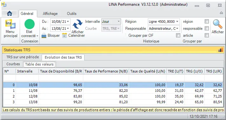Enable grouping by région checkbox
Image resolution: width=226 pixels, height=120 pixels.
[x=207, y=22]
